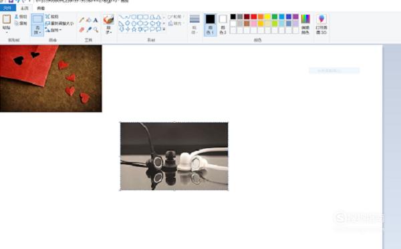Pick the yellow color swatch
Viewport: 401px width, 249px height.
pyautogui.click(x=267, y=17)
